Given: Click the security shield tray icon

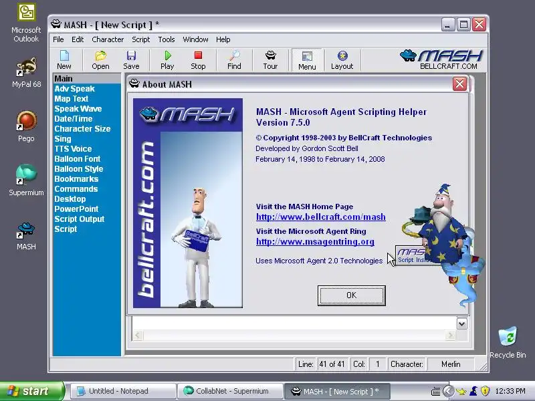Looking at the screenshot, I should (485, 391).
